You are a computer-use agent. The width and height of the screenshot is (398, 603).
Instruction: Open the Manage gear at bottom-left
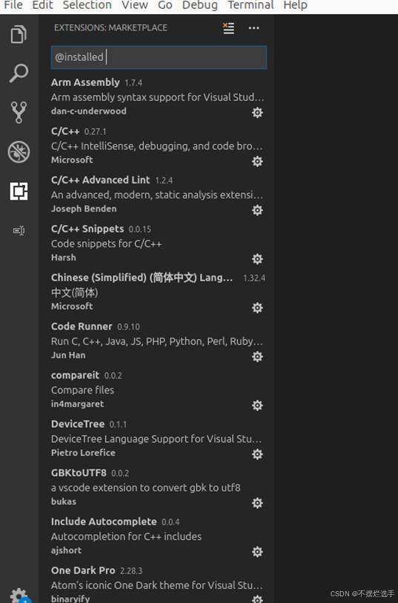[19, 595]
